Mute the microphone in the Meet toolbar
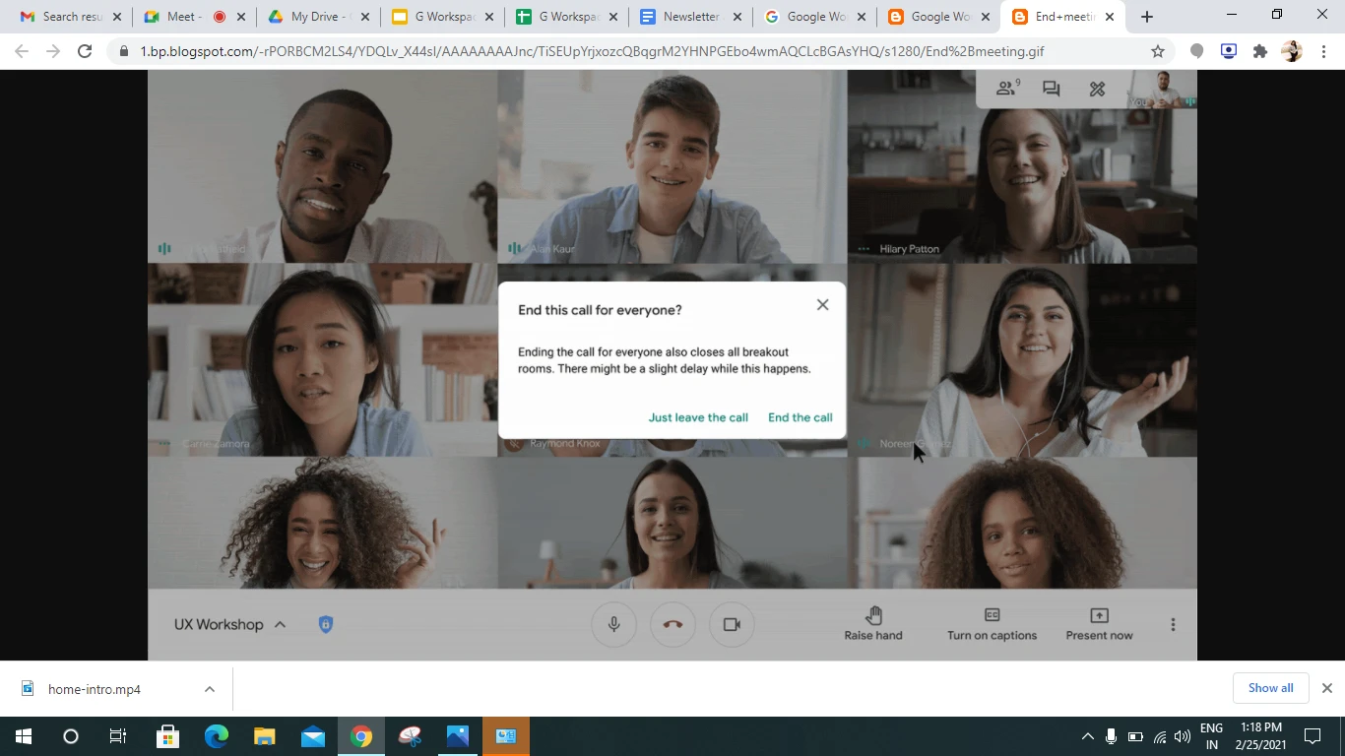Screen dimensions: 1345x756 pyautogui.click(x=613, y=624)
